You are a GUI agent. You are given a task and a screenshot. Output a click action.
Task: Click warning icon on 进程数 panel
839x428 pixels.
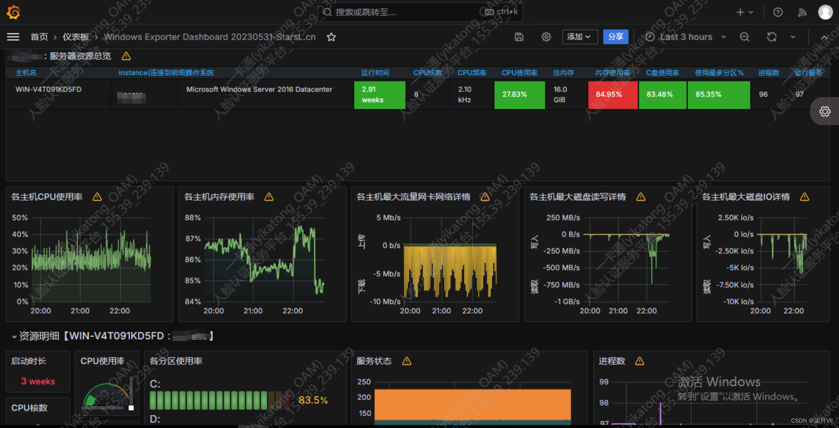[x=640, y=361]
